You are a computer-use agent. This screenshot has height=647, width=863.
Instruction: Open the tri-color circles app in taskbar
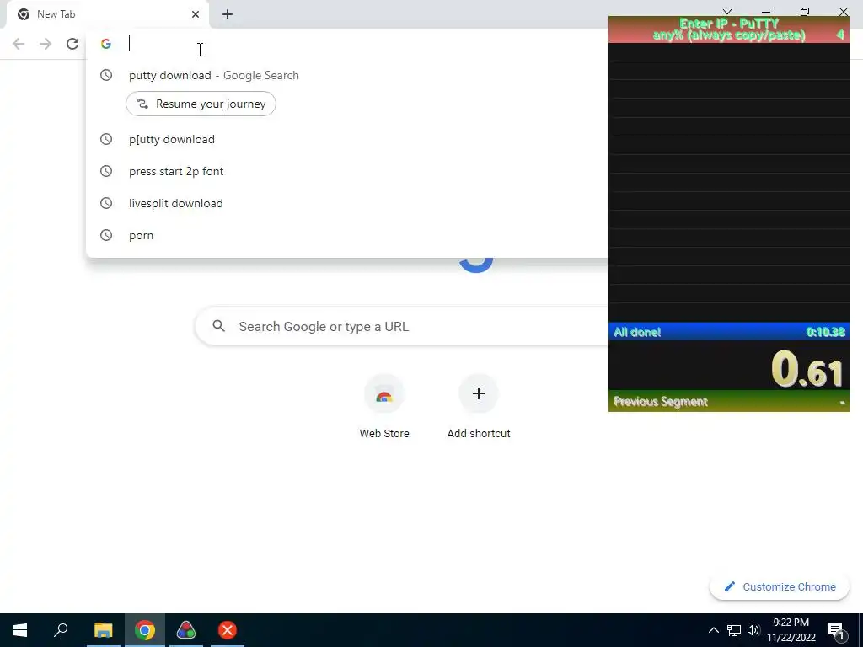pos(186,630)
